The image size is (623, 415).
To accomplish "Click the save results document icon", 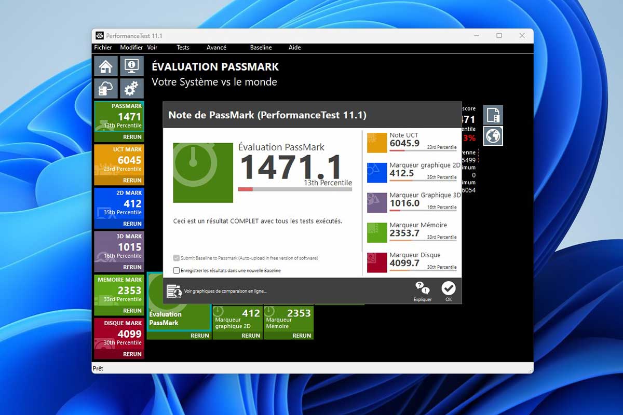I will 493,115.
